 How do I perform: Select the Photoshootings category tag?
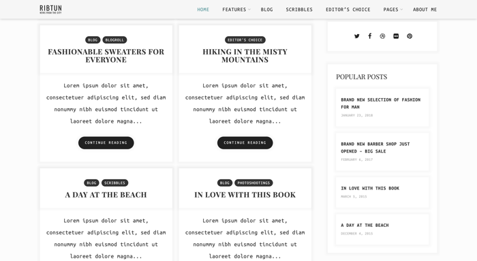click(253, 183)
